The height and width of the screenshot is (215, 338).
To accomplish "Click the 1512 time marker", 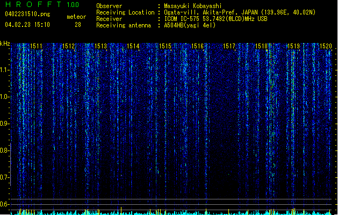I will [x=68, y=46].
